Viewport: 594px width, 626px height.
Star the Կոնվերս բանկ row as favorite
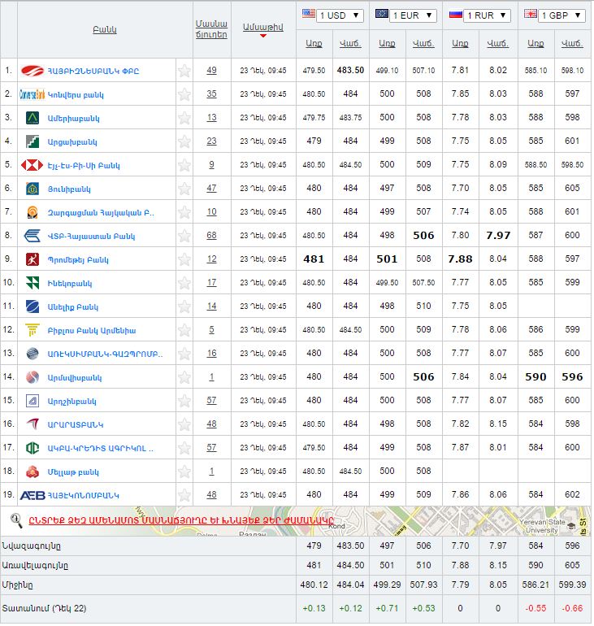coord(184,94)
